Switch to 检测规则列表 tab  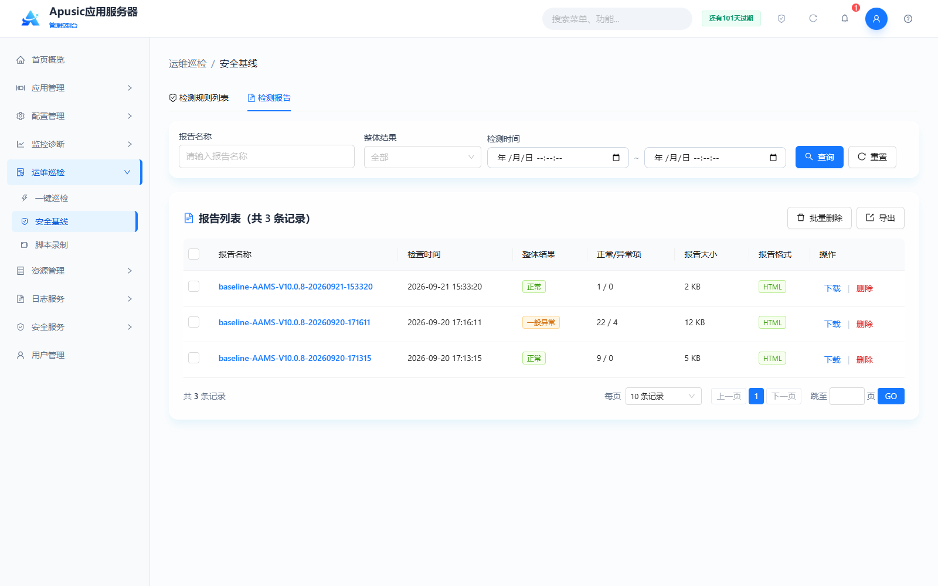click(x=199, y=98)
